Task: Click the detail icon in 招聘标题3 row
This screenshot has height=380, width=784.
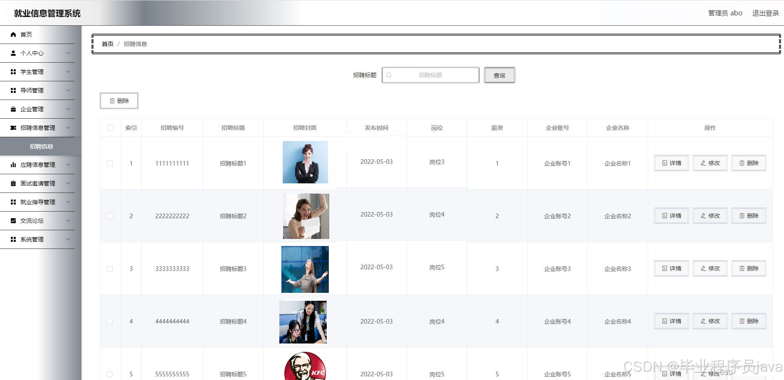Action: coord(665,268)
